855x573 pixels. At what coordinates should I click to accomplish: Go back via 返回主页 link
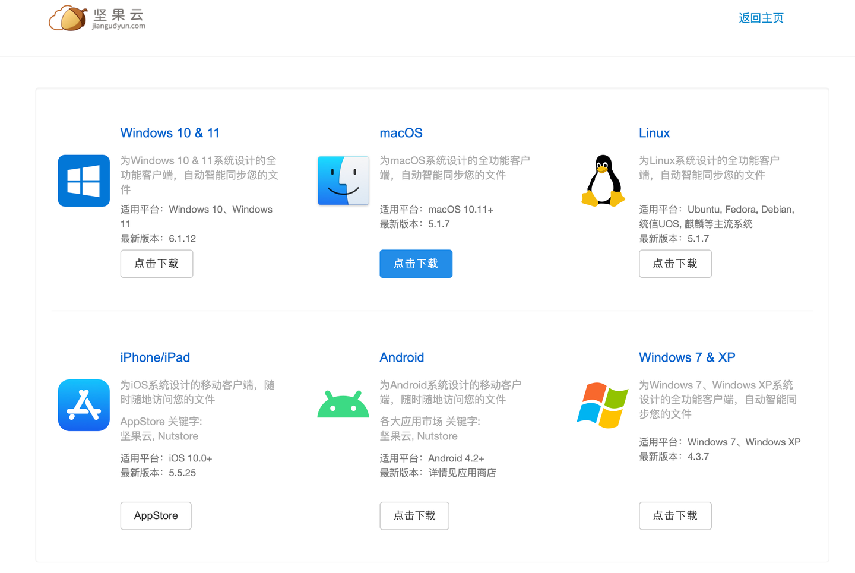point(761,18)
